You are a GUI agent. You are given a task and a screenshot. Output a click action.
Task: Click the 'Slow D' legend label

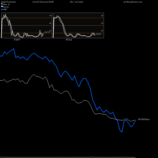pos(6,4)
